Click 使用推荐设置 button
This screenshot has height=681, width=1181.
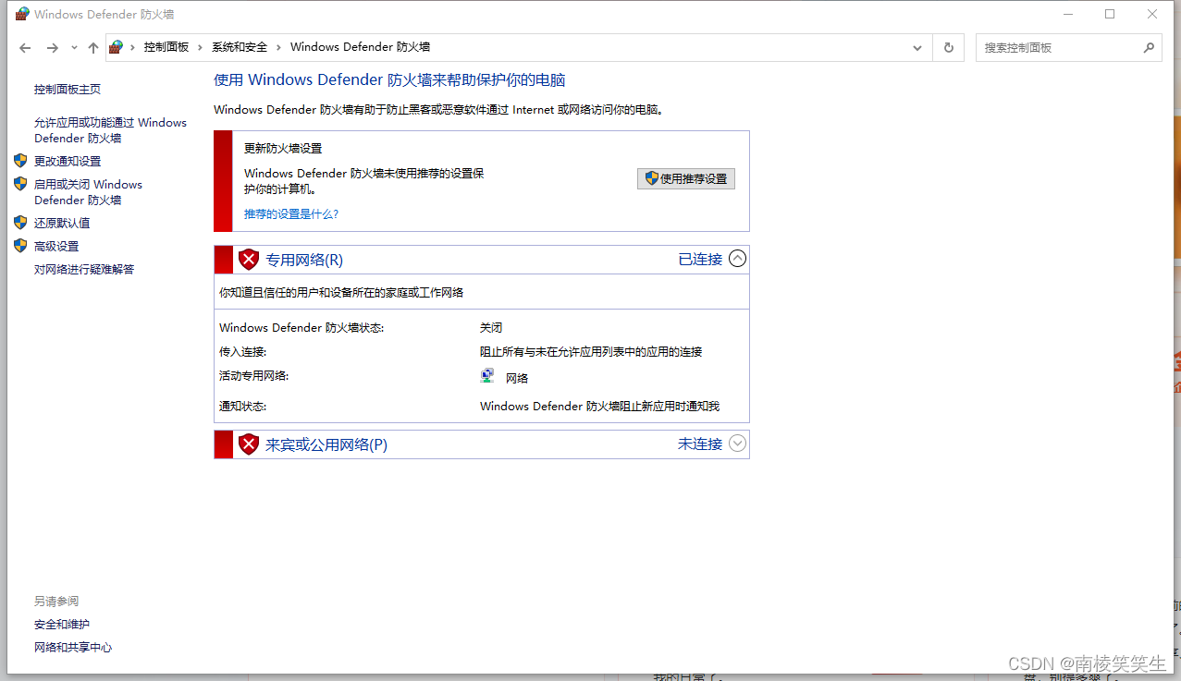tap(686, 178)
